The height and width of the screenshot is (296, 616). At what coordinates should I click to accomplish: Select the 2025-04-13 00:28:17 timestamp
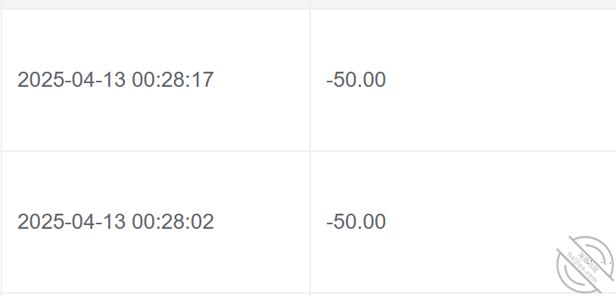coord(116,79)
